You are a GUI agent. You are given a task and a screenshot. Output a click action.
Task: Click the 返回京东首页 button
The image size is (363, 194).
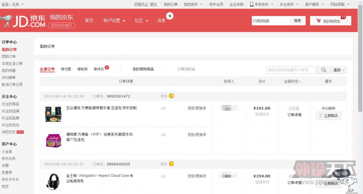tap(62, 25)
